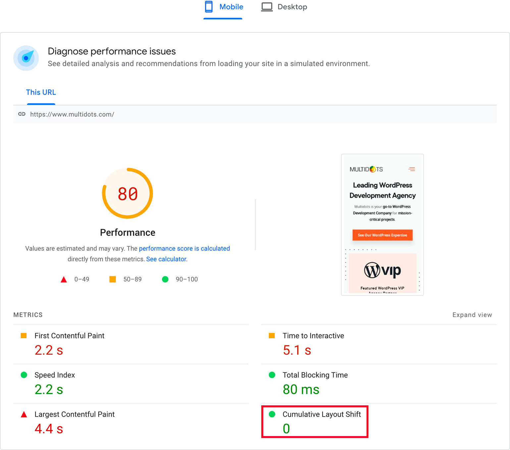Open the See calculator link
This screenshot has height=450, width=510.
tap(167, 259)
